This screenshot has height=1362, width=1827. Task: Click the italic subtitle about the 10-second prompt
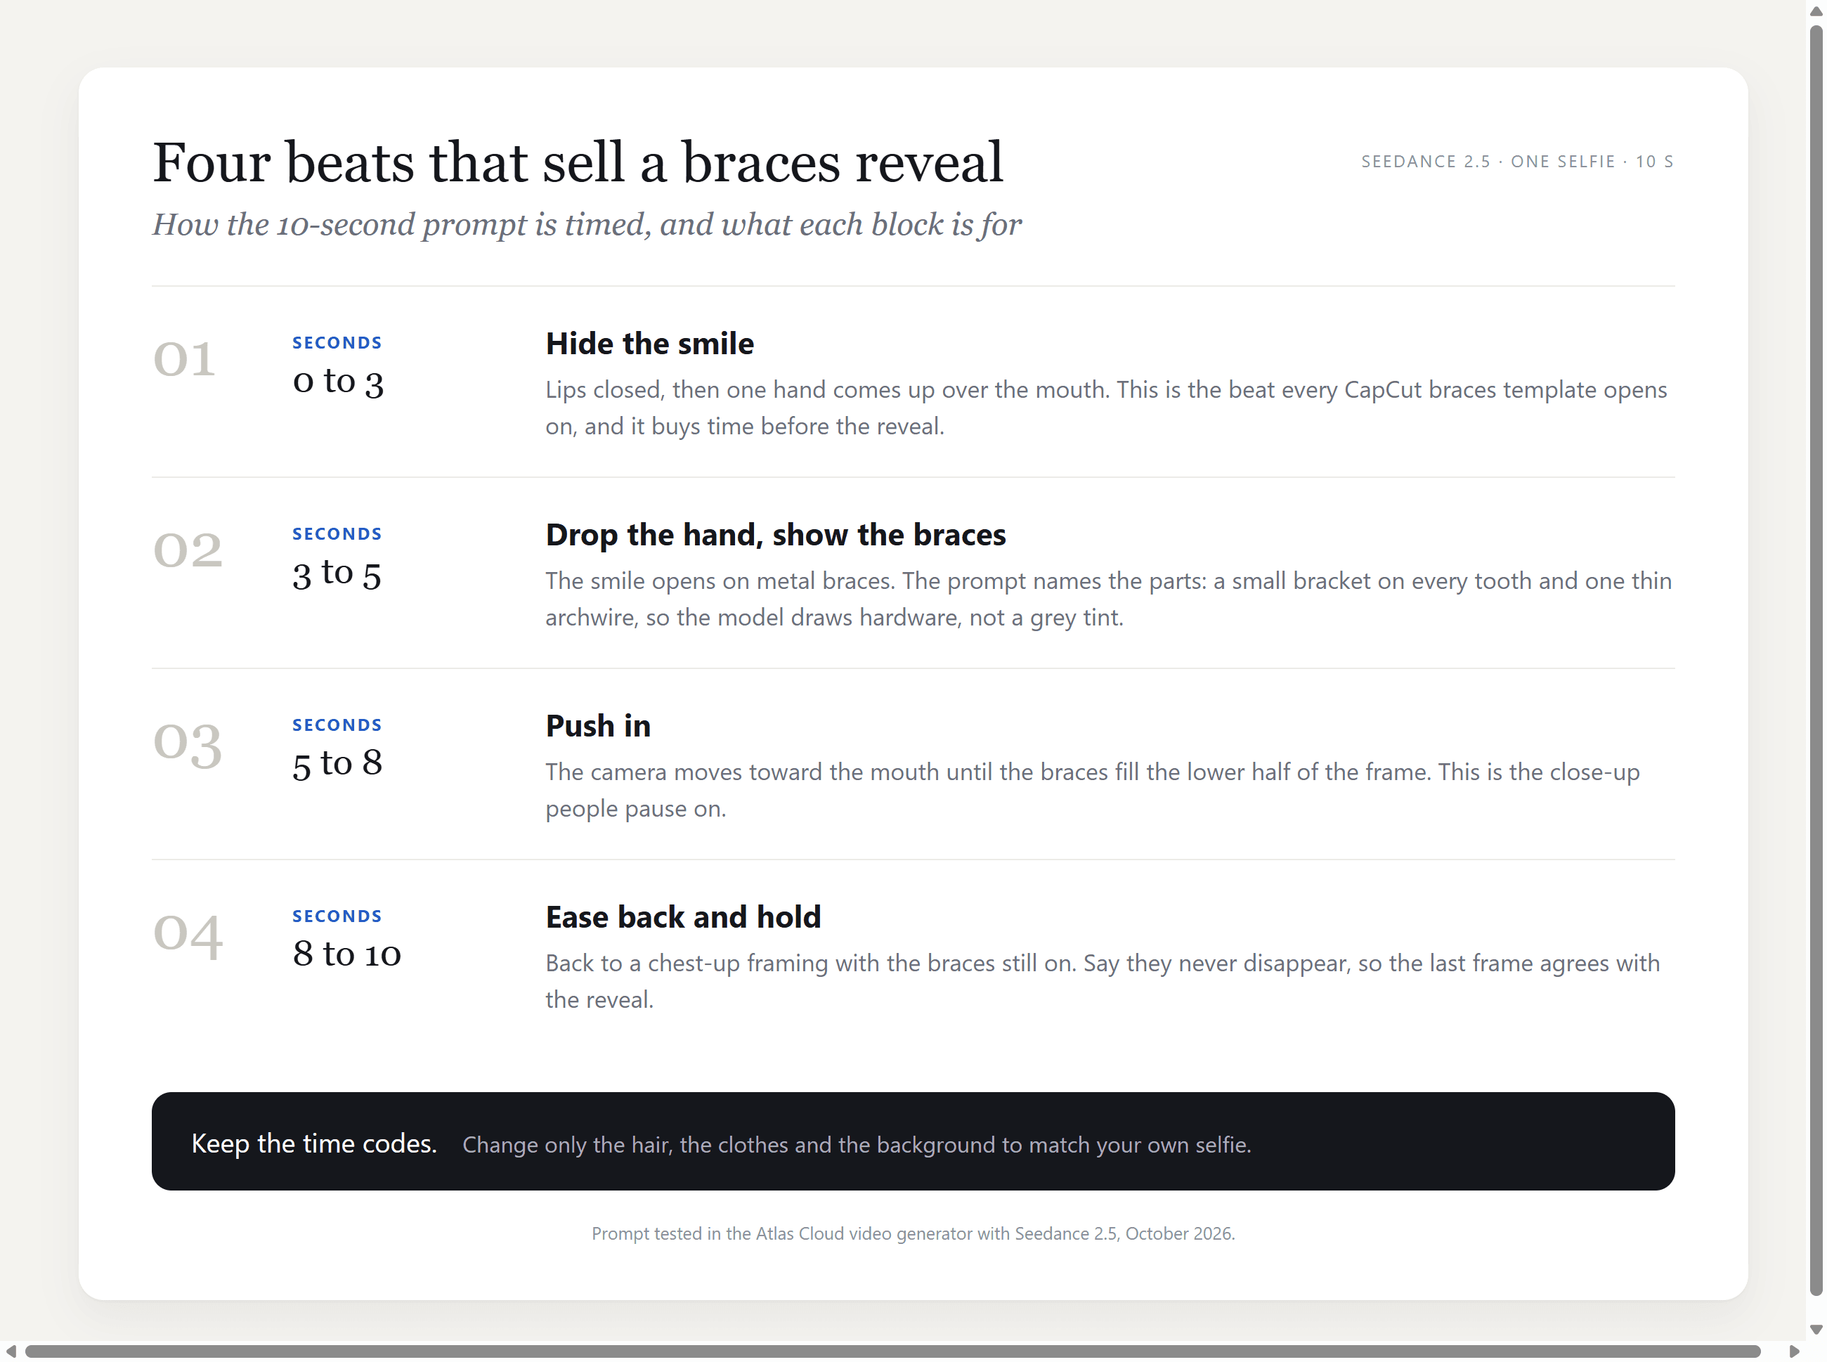587,224
